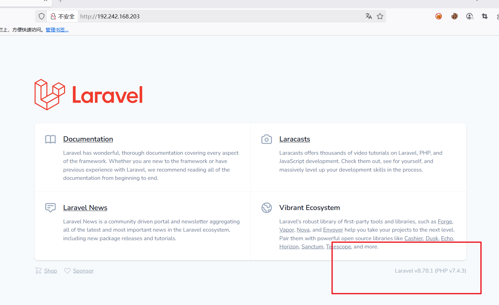Click the Laravel News chat icon
Image resolution: width=499 pixels, height=305 pixels.
coord(50,208)
